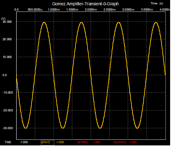Click the 10.000 Y-axis tick label

(7, 57)
